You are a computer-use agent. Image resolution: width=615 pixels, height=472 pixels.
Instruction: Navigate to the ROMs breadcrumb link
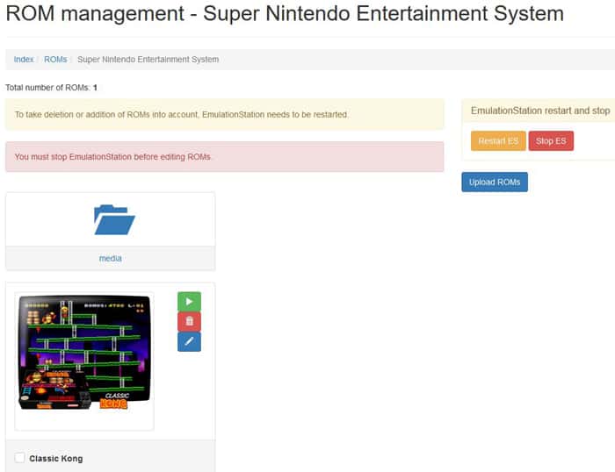coord(55,59)
